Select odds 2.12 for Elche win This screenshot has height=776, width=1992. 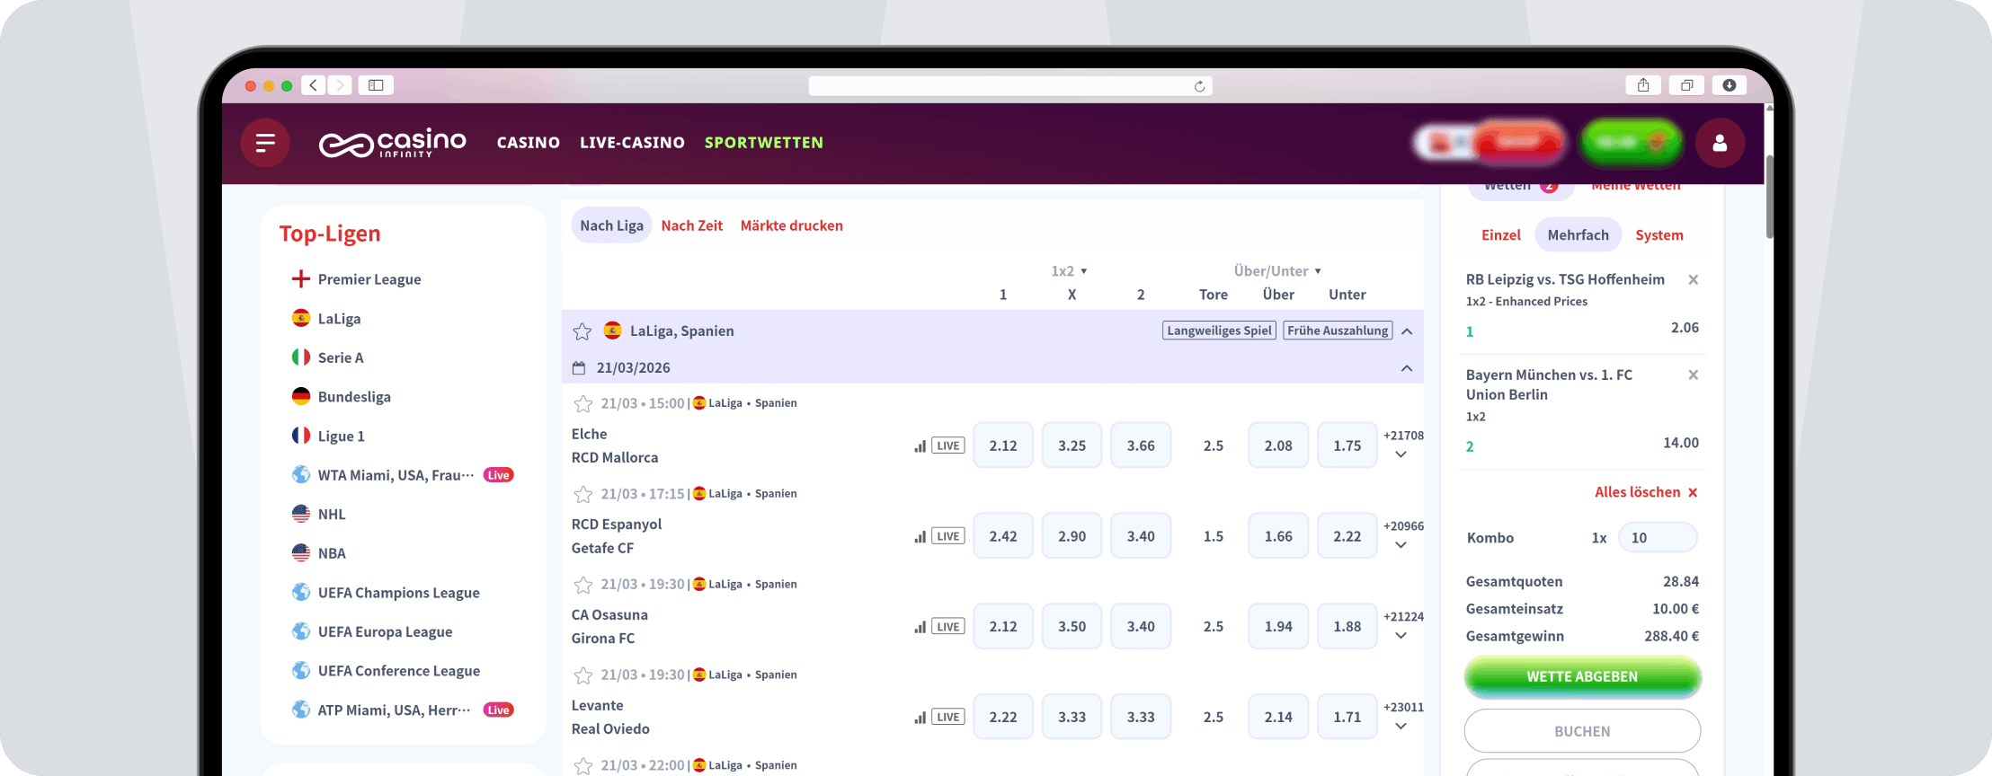coord(1003,445)
